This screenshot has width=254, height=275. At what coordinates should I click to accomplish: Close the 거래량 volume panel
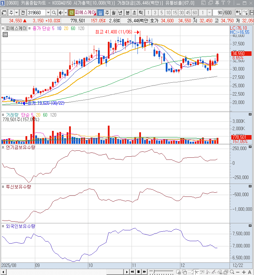point(250,114)
